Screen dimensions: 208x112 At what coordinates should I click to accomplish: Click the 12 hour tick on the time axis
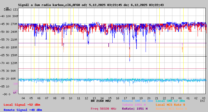tap(86, 98)
